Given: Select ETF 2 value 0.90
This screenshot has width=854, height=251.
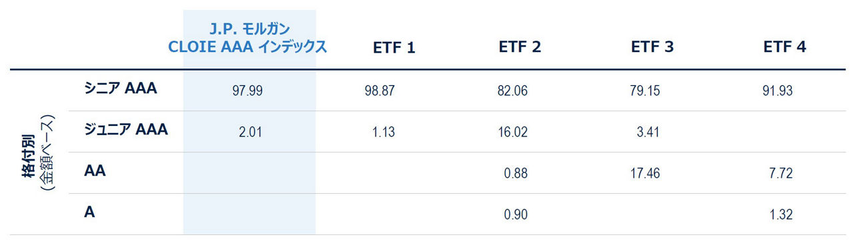Looking at the screenshot, I should click(x=515, y=215).
